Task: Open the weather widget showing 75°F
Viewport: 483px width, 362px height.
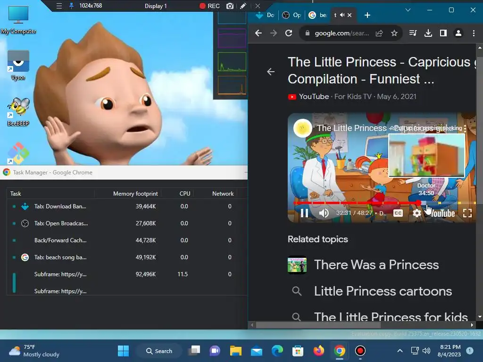Action: click(x=34, y=351)
